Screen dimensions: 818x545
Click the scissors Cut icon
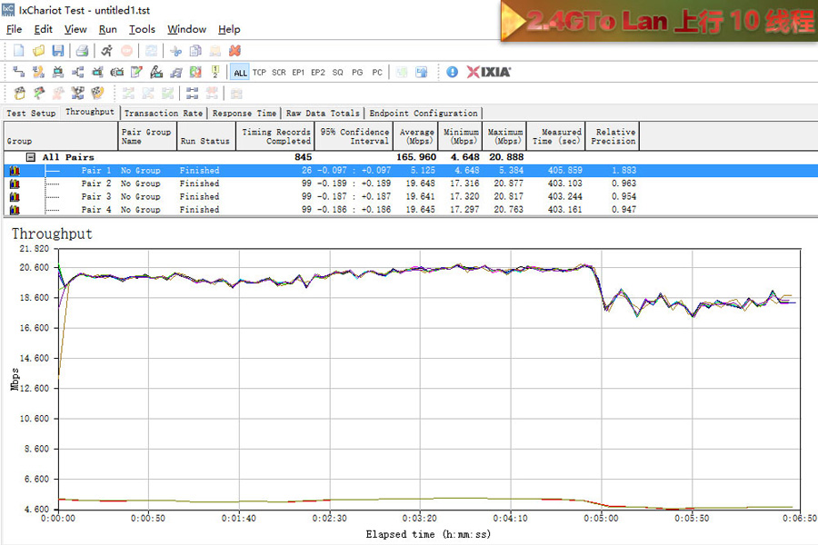[x=175, y=51]
